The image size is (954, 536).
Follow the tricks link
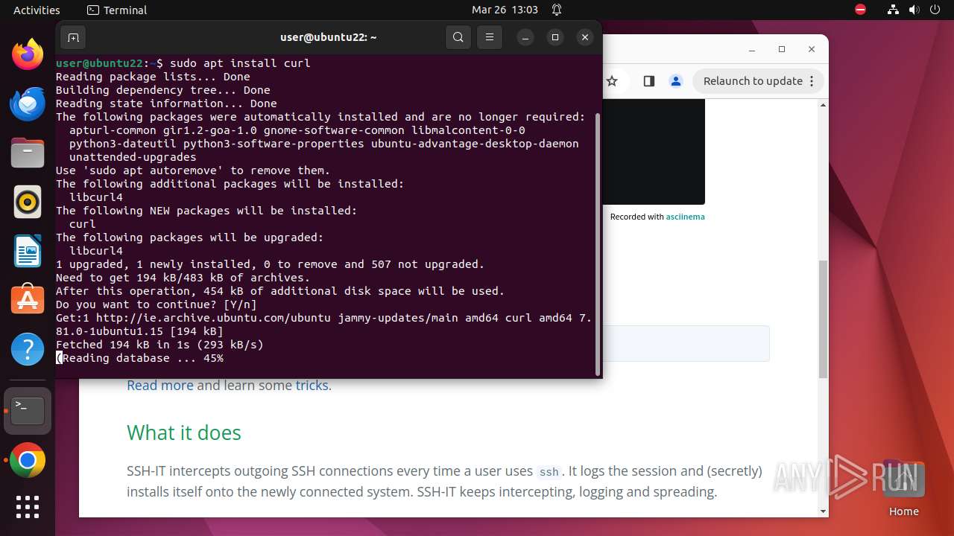312,385
